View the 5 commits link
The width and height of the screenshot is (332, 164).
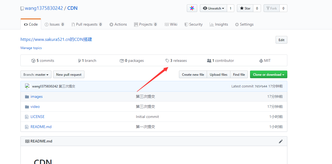(43, 61)
